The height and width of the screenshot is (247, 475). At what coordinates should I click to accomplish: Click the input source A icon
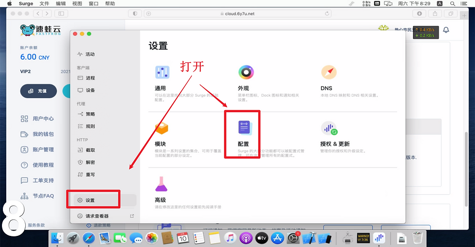coord(440,3)
